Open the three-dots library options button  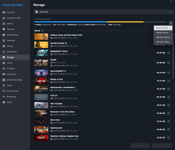[x=171, y=23]
